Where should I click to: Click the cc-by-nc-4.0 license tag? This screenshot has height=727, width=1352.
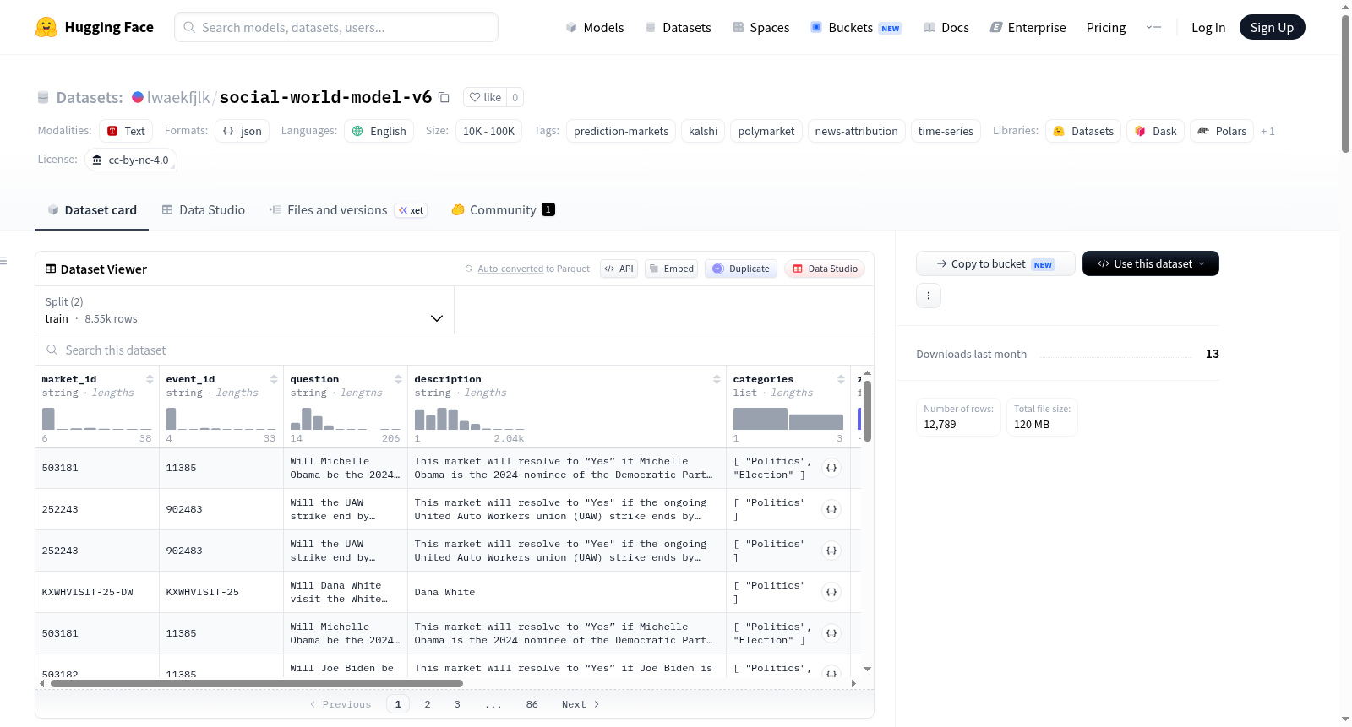(131, 160)
